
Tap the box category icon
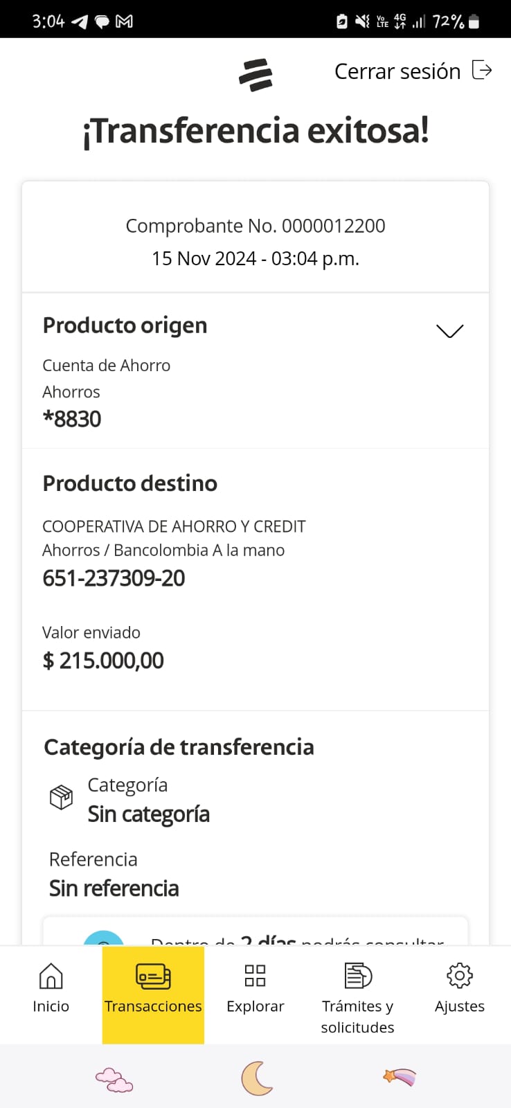62,797
